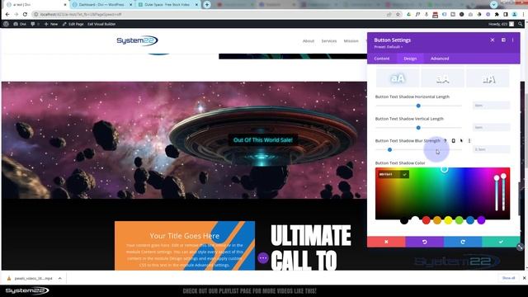Click the WordPress logo in admin bar
528x297 pixels.
6,24
